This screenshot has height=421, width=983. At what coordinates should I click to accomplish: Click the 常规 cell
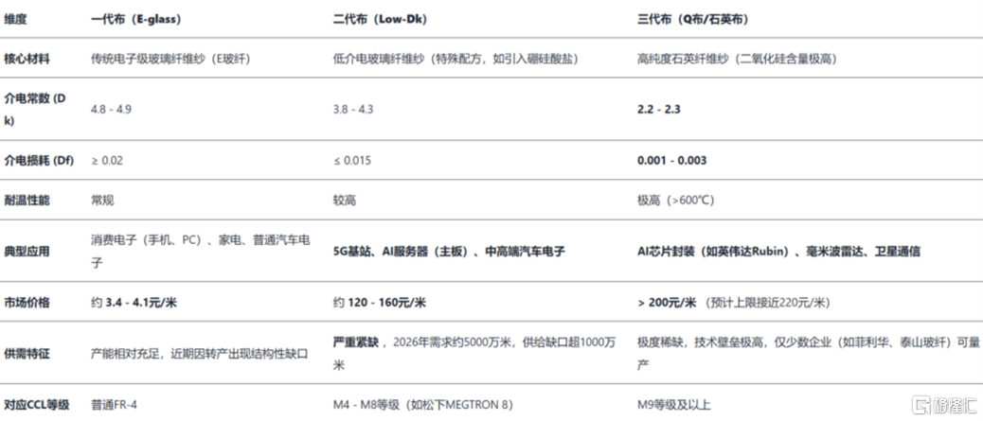(x=102, y=201)
